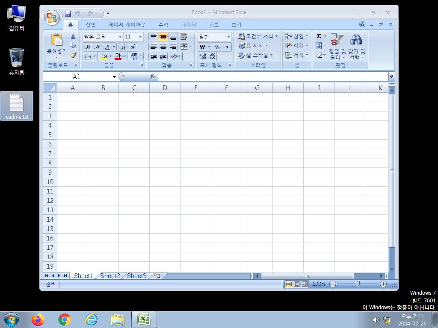438x328 pixels.
Task: Open the 검토 ribbon tab
Action: 214,25
